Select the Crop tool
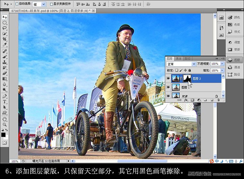 click(4, 39)
